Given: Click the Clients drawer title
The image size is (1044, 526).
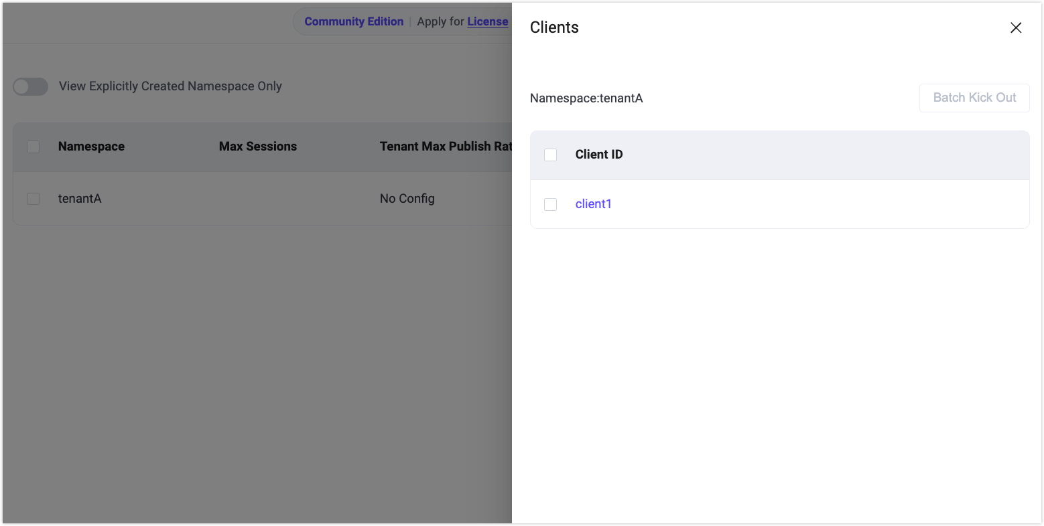Looking at the screenshot, I should pos(554,27).
